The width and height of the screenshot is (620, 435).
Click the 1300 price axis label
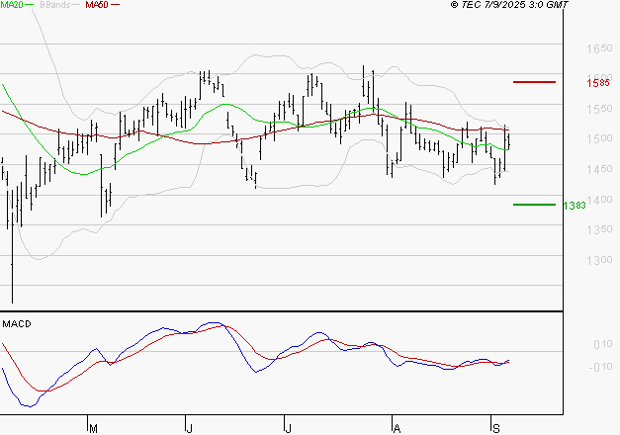[x=599, y=260]
